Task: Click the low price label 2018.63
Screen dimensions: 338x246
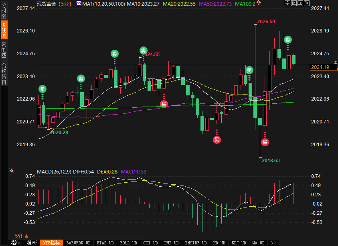Action: pyautogui.click(x=271, y=161)
